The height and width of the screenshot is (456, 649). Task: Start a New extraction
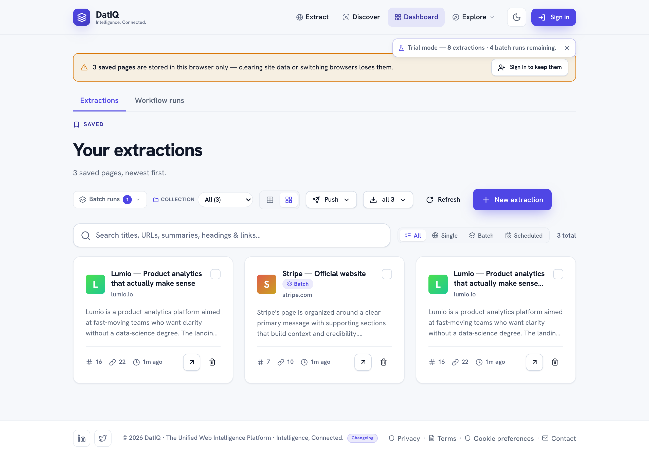(512, 200)
